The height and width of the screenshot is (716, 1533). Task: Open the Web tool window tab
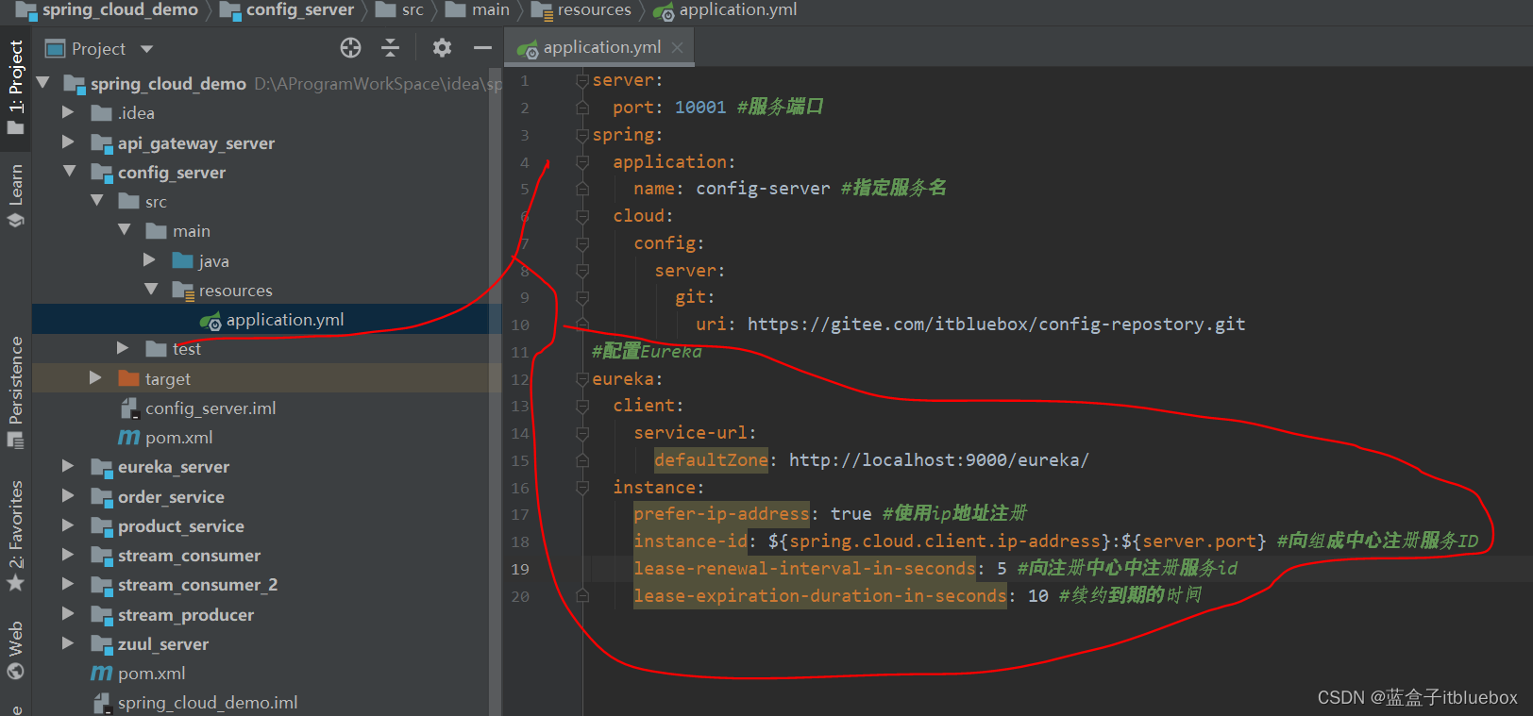[x=16, y=650]
